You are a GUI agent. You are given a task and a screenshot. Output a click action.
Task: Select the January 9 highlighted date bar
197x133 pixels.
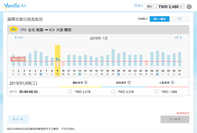[58, 61]
